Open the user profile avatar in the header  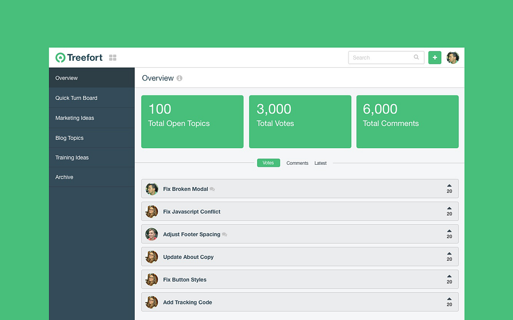pyautogui.click(x=453, y=58)
